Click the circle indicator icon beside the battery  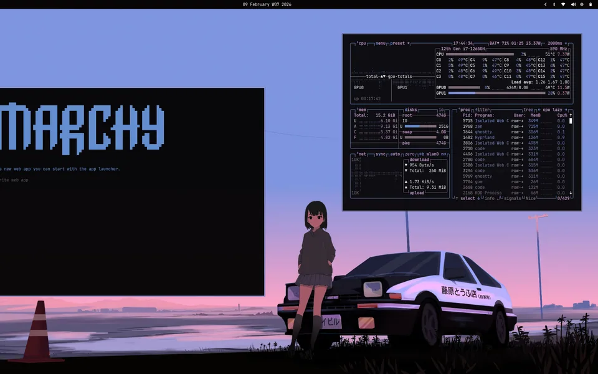tap(582, 4)
